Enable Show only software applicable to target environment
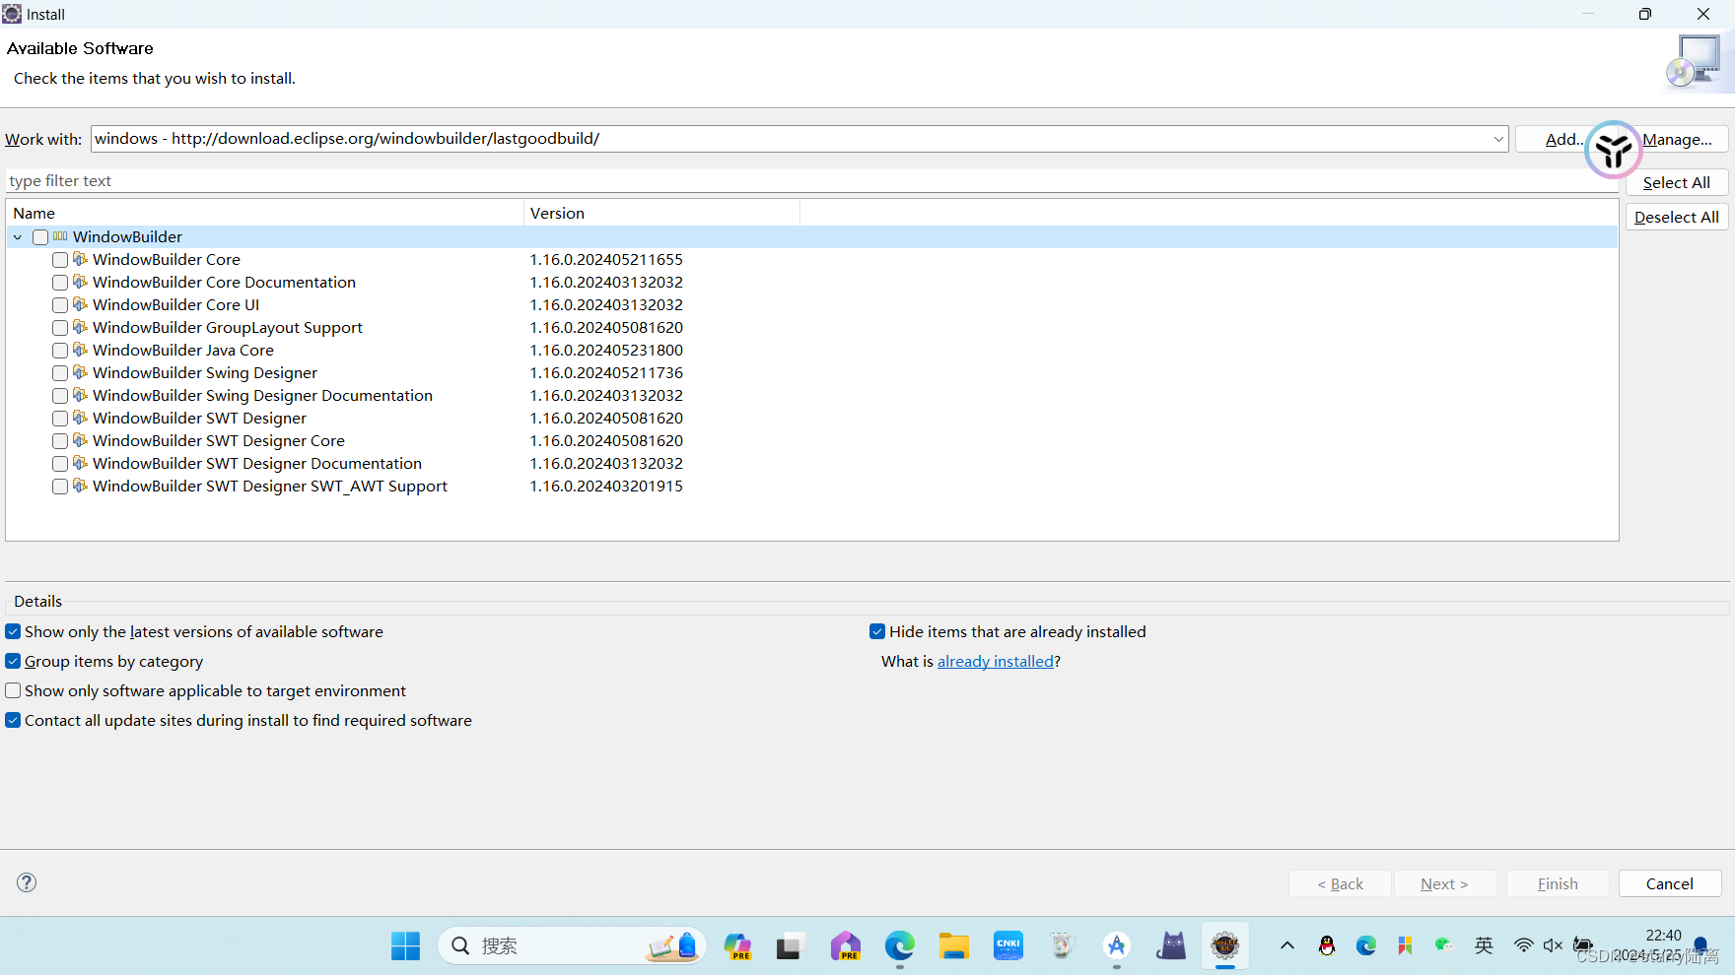The height and width of the screenshot is (975, 1735). coord(13,691)
